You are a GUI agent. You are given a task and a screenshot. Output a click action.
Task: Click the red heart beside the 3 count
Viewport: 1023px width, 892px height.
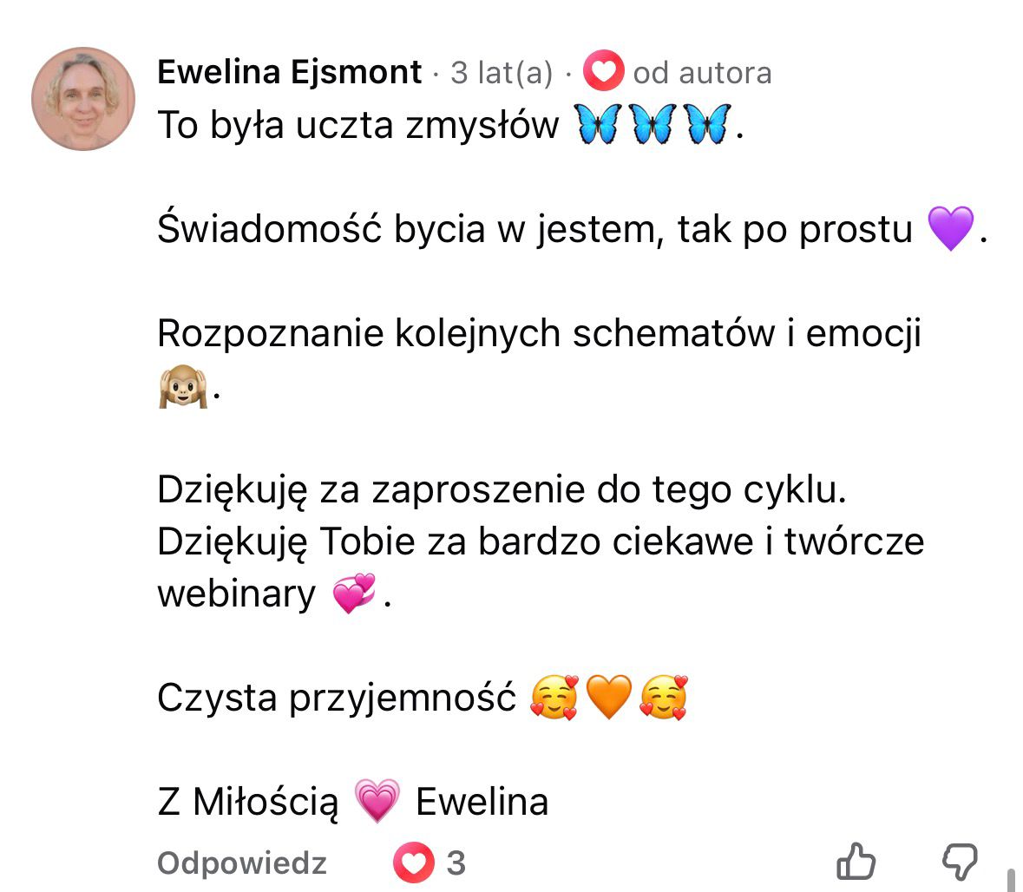click(413, 862)
